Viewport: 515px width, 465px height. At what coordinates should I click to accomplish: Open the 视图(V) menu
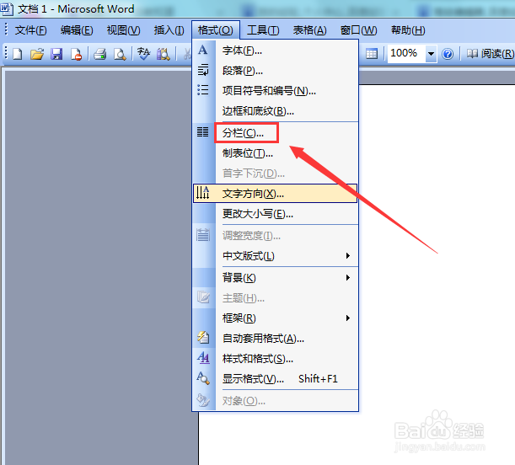point(124,30)
